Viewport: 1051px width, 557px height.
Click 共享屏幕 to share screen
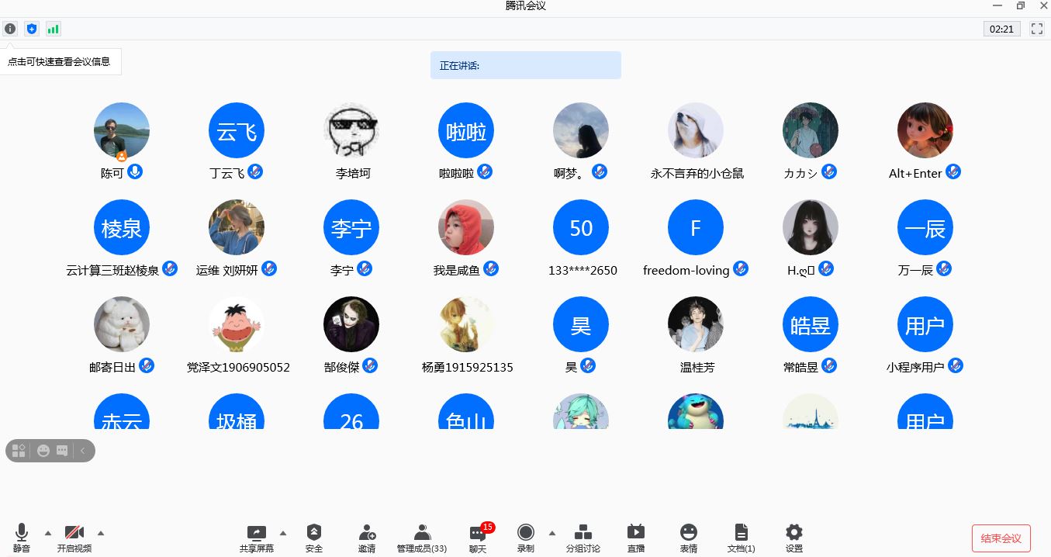(256, 538)
